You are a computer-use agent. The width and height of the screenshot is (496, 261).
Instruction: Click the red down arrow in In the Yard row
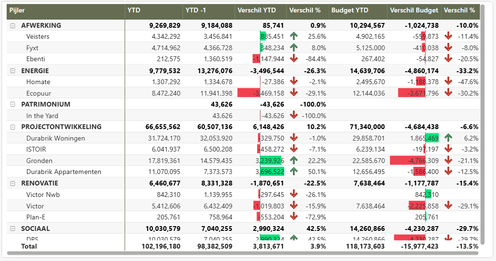[x=293, y=116]
